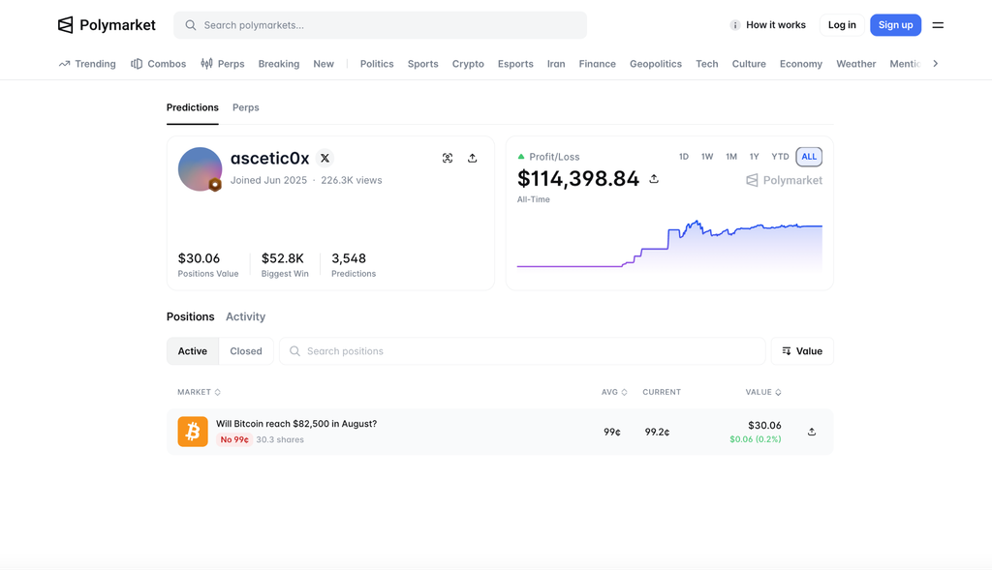992x570 pixels.
Task: Share the profit/loss amount via share icon
Action: click(x=654, y=179)
